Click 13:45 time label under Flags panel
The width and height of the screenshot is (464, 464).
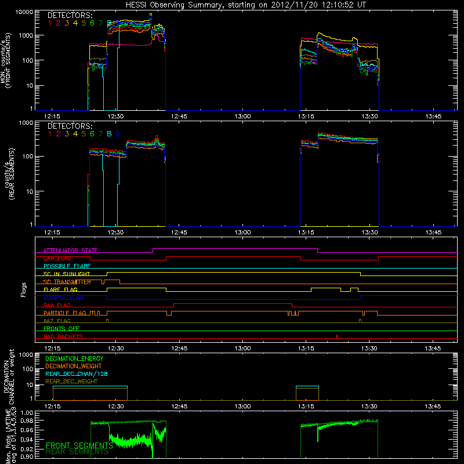pyautogui.click(x=433, y=349)
